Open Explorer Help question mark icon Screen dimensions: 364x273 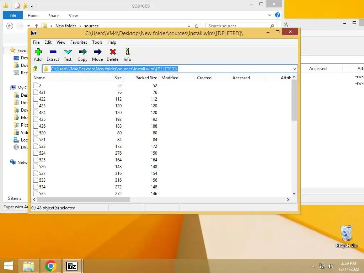pos(277,15)
